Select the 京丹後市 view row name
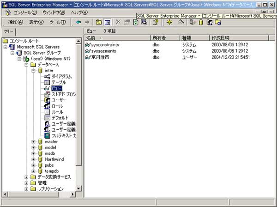 (100, 57)
